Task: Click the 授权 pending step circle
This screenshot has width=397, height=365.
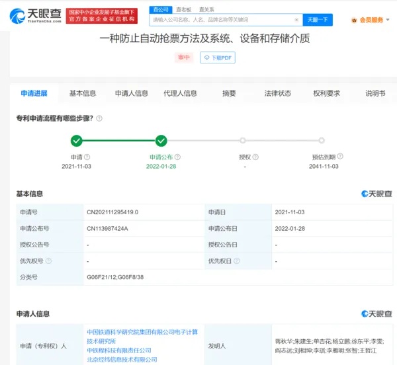Action: tap(243, 140)
